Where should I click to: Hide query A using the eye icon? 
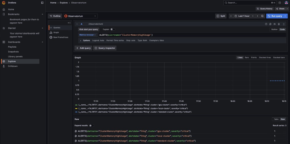tap(274, 24)
